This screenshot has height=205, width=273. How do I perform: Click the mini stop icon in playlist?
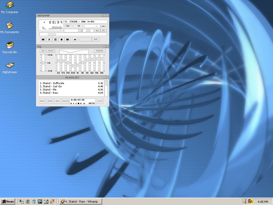point(79,103)
